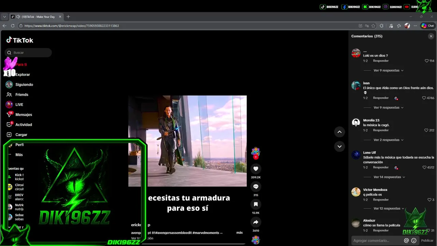The image size is (437, 246).
Task: Like ivan's comment
Action: pos(424,98)
